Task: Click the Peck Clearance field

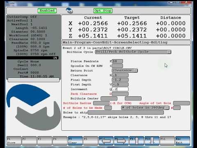Action: pos(120,94)
